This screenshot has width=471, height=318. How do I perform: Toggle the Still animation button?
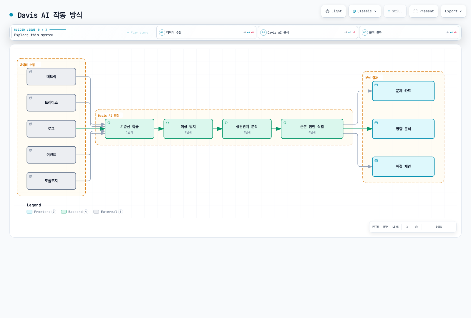[395, 11]
